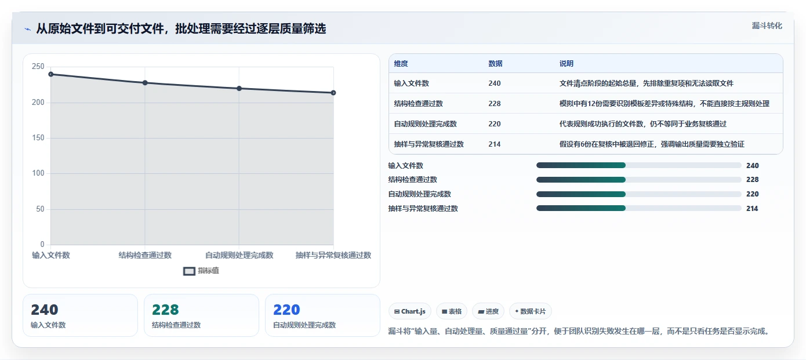Click the progress bar for 结构检查通过数
The width and height of the screenshot is (806, 360).
639,180
